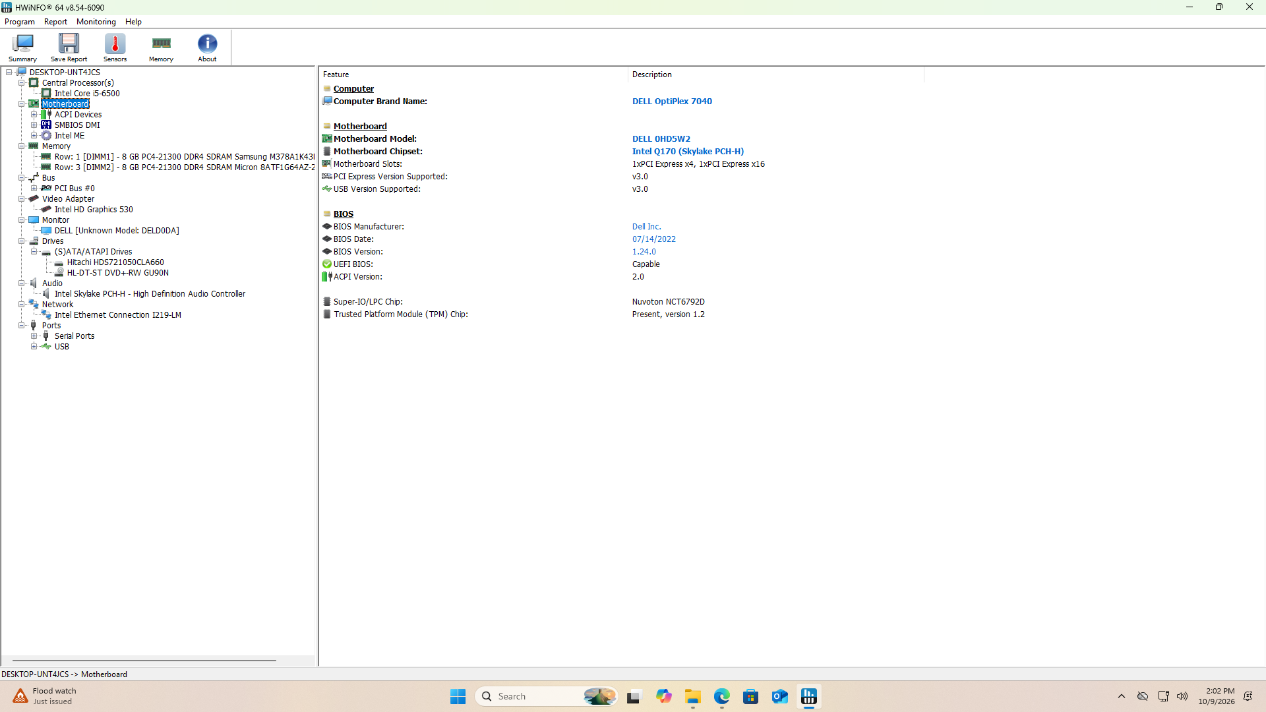Click the DELL 0HD5W2 motherboard model
1266x712 pixels.
661,139
